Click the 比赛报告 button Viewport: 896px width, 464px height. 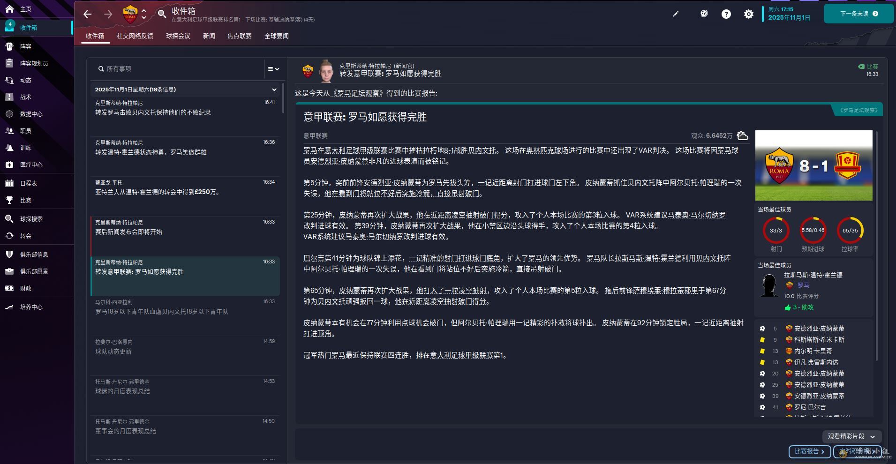click(x=809, y=451)
